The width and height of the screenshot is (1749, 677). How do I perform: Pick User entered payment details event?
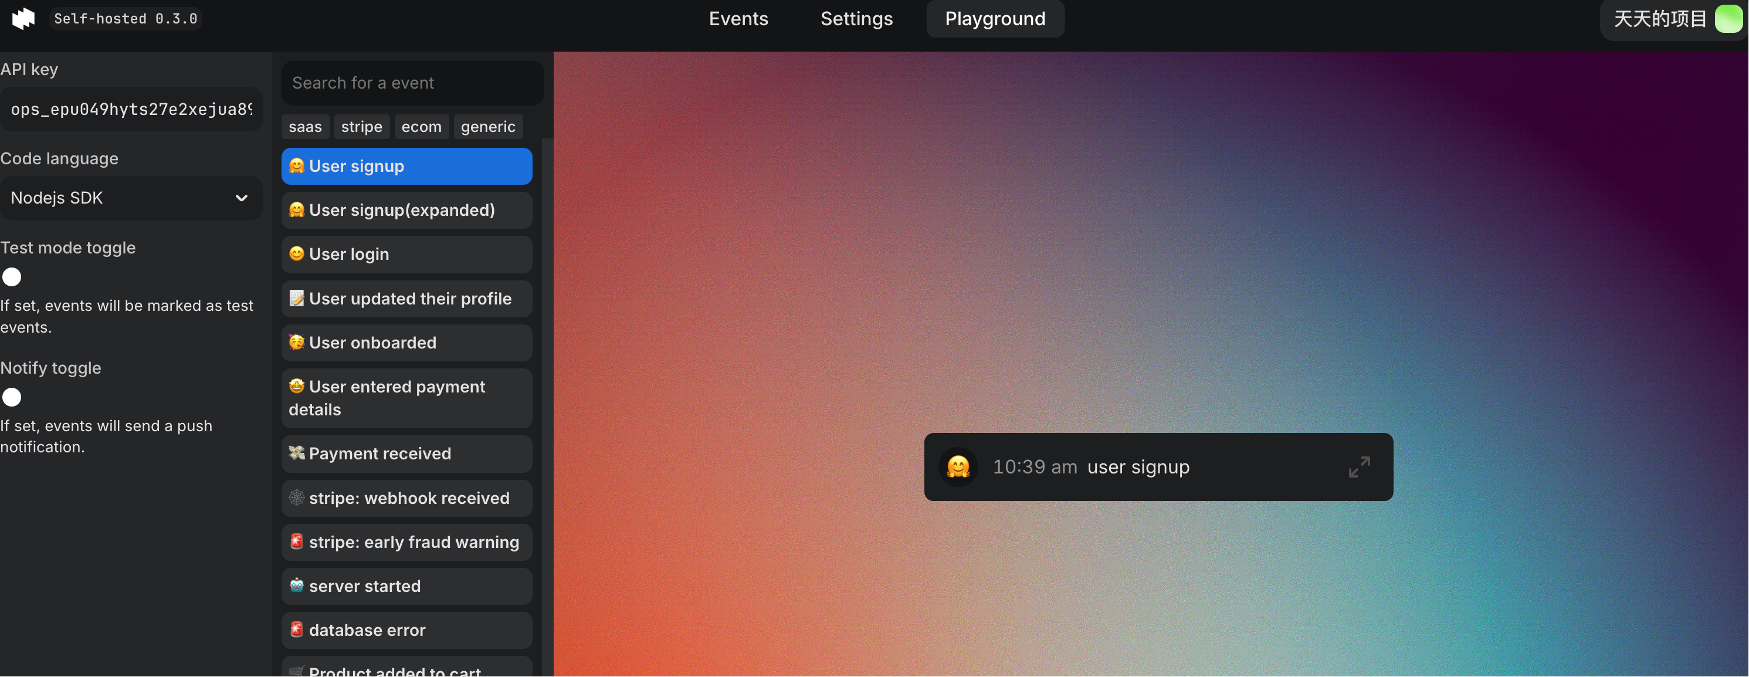tap(406, 398)
